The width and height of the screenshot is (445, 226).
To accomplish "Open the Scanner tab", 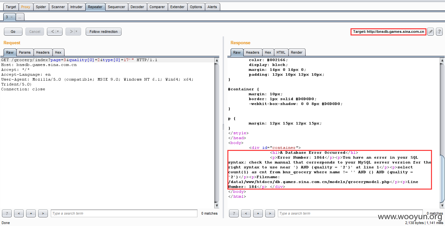I will [58, 7].
